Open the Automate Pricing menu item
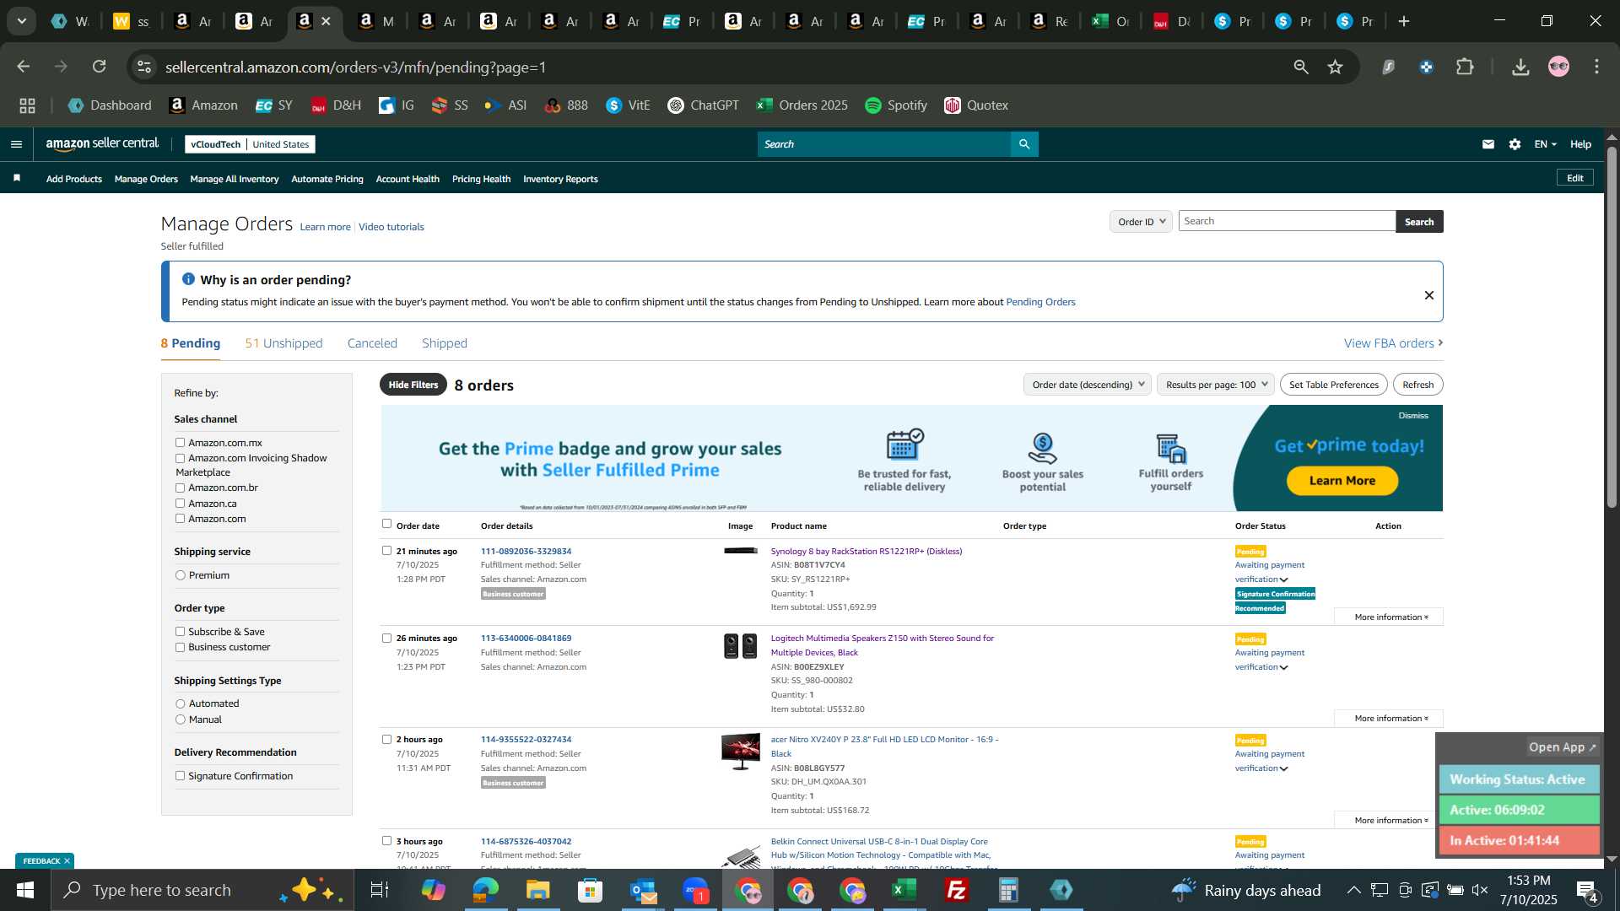Viewport: 1620px width, 911px height. (327, 179)
